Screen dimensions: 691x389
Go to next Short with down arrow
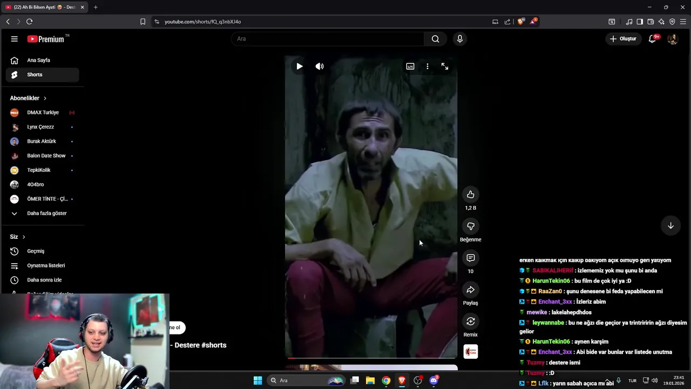(670, 226)
